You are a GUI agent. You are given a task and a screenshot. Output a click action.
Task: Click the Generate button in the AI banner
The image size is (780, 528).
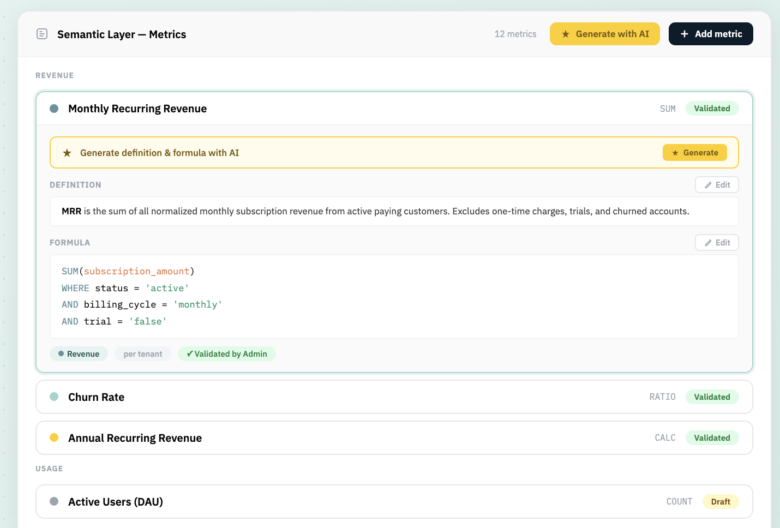tap(695, 153)
